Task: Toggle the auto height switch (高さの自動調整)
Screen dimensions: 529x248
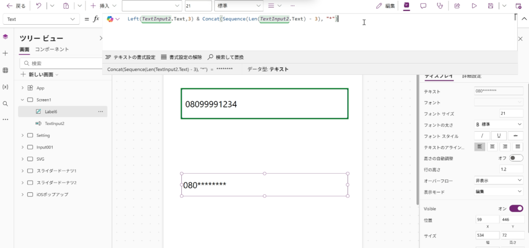Action: 516,158
